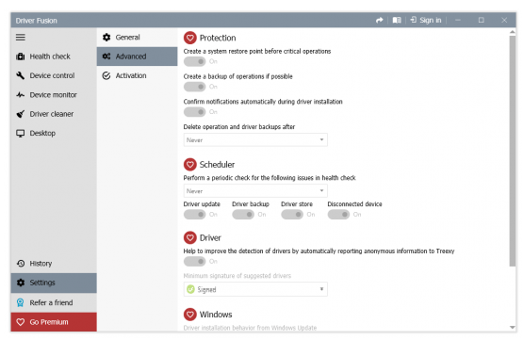The height and width of the screenshot is (340, 524).
Task: Click the scrollbar down arrow
Action: [x=513, y=328]
